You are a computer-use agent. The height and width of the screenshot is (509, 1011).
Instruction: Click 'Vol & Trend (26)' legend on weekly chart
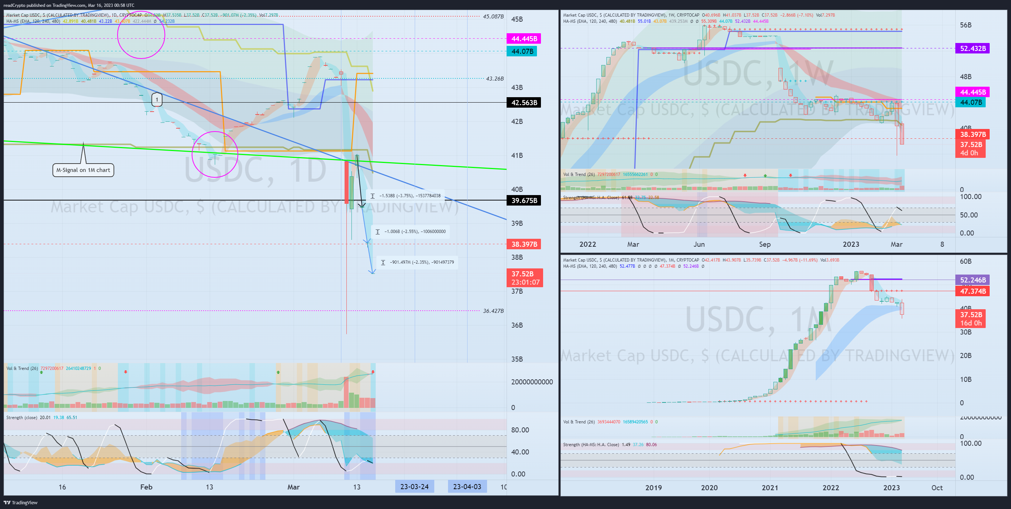coord(579,174)
